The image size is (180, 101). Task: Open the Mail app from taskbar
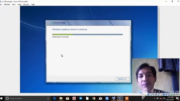100,98
